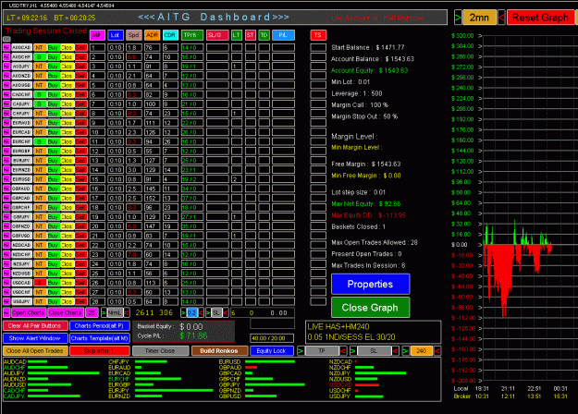Toggle the EURCAD pair button
The width and height of the screenshot is (578, 414).
(21, 132)
